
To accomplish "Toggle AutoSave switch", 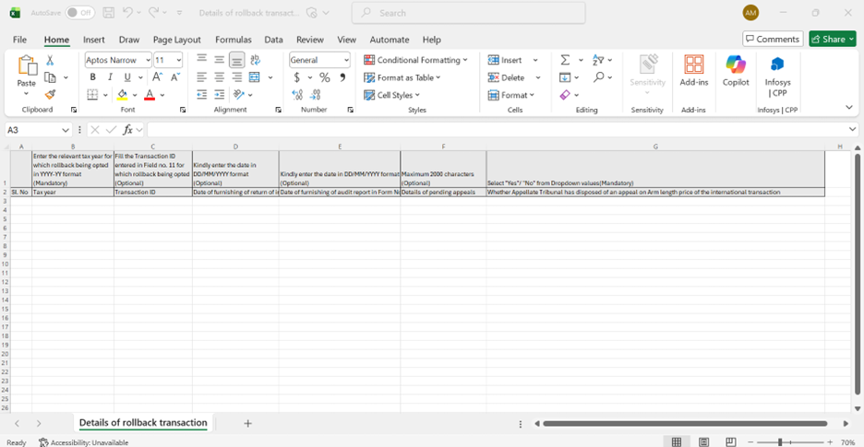I will point(79,13).
